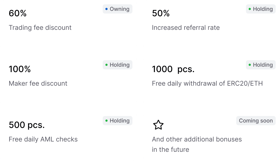Select the 60% trading fee value
Screen dimensions: 280x161
click(18, 13)
